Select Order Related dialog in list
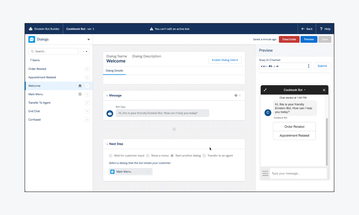This screenshot has height=215, width=359. pos(37,69)
